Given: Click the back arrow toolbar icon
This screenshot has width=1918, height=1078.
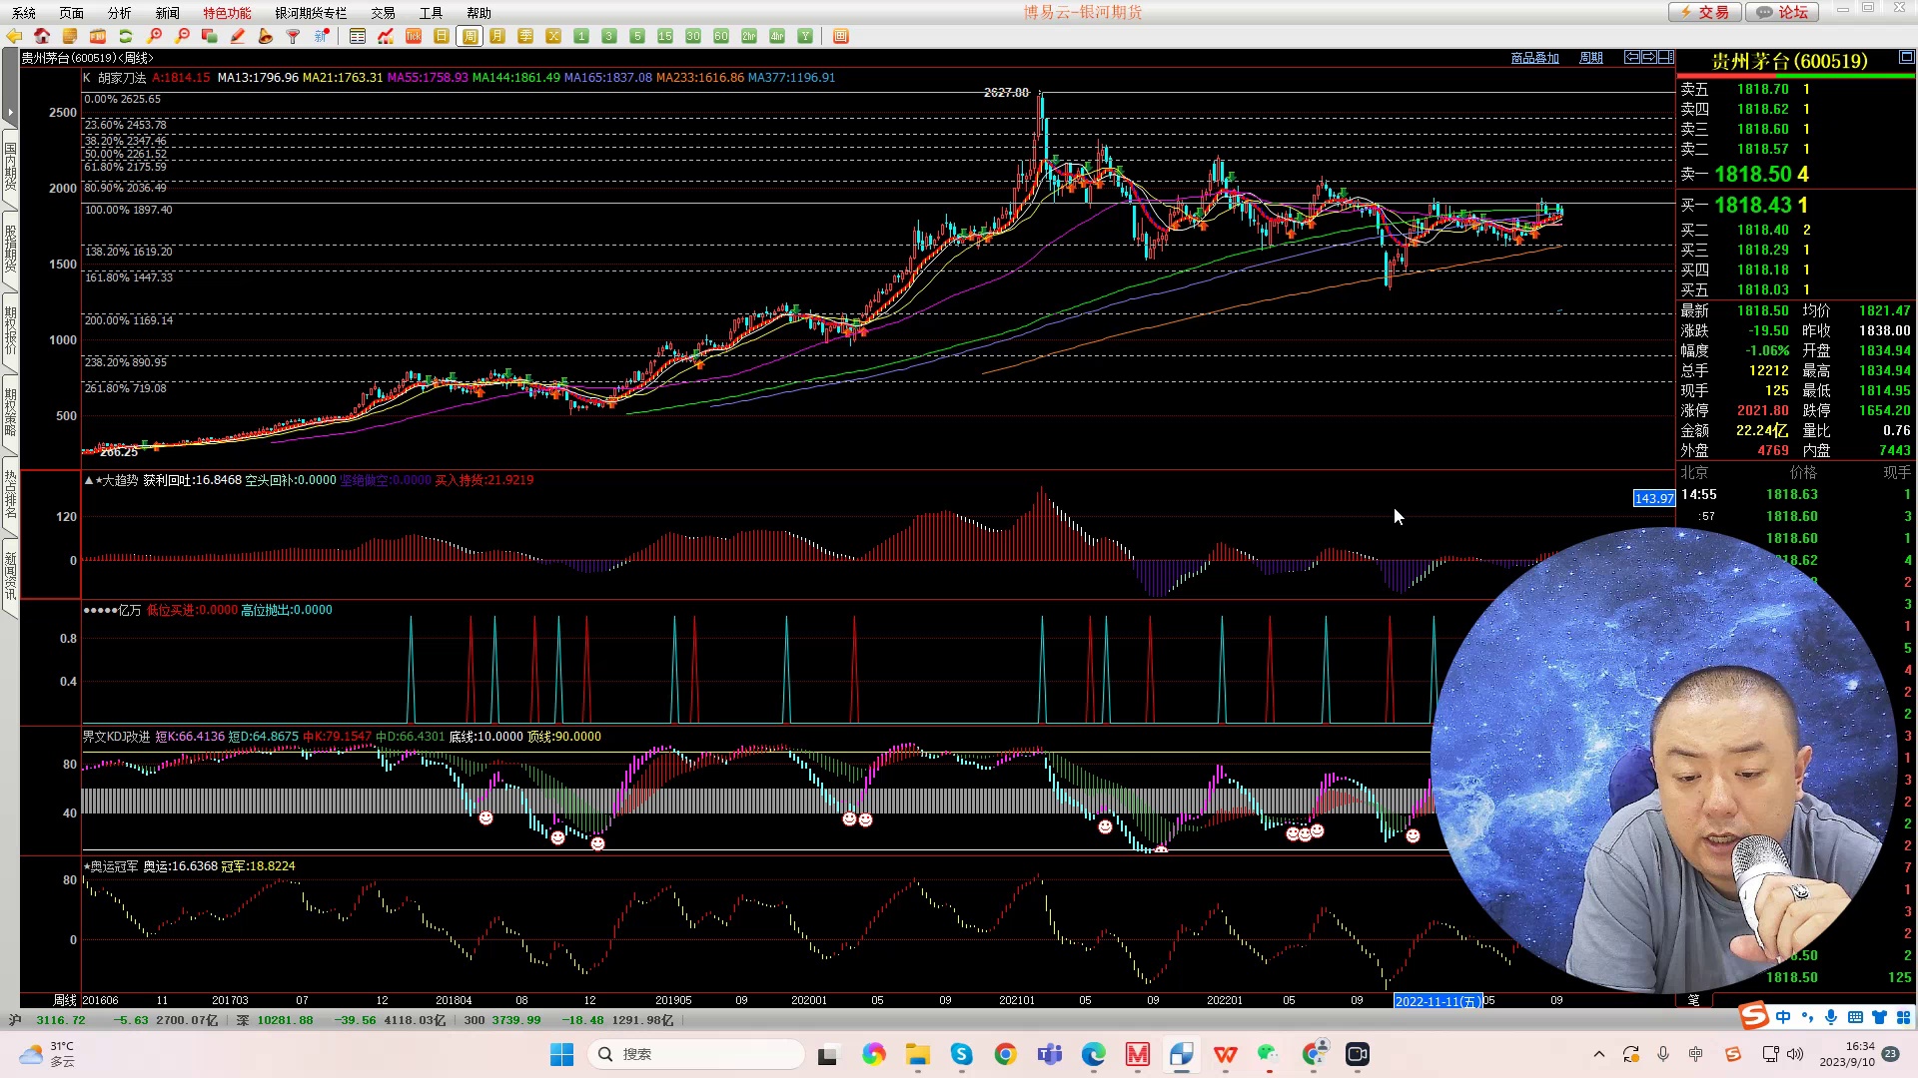Looking at the screenshot, I should click(x=14, y=36).
